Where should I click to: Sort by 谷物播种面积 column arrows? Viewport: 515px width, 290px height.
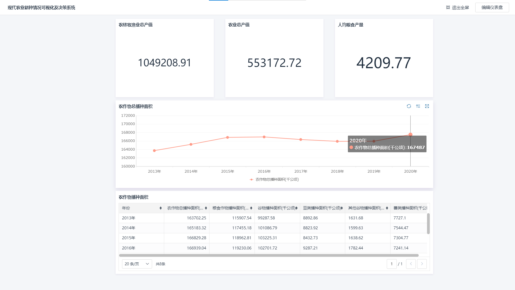[x=296, y=208]
